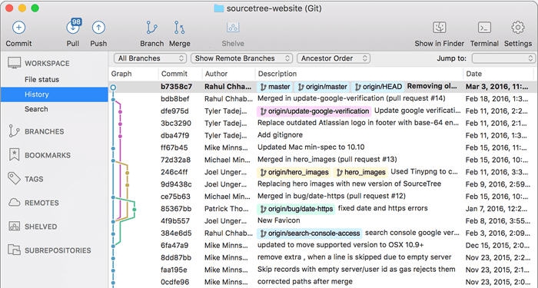This screenshot has height=288, width=538.
Task: Expand the TAGS sidebar section
Action: click(34, 179)
